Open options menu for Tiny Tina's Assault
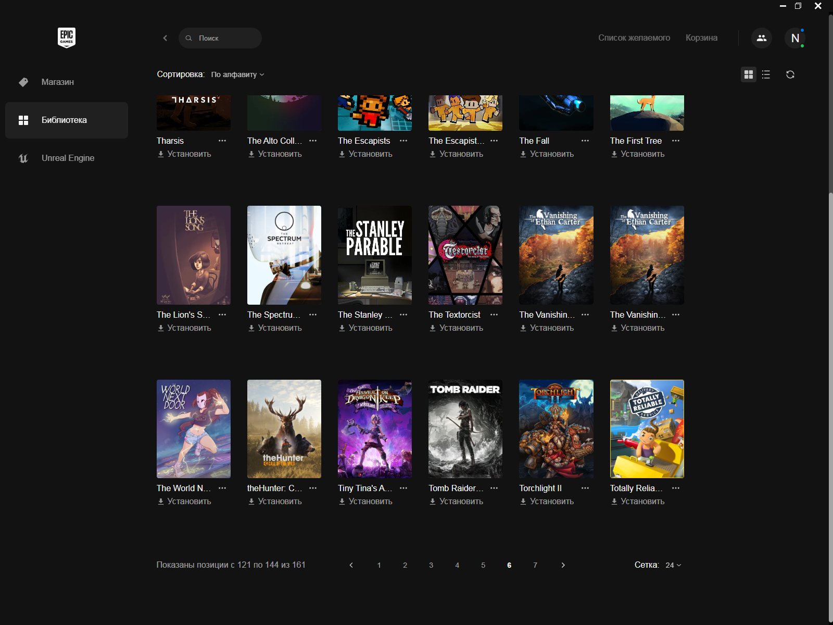 [x=403, y=488]
